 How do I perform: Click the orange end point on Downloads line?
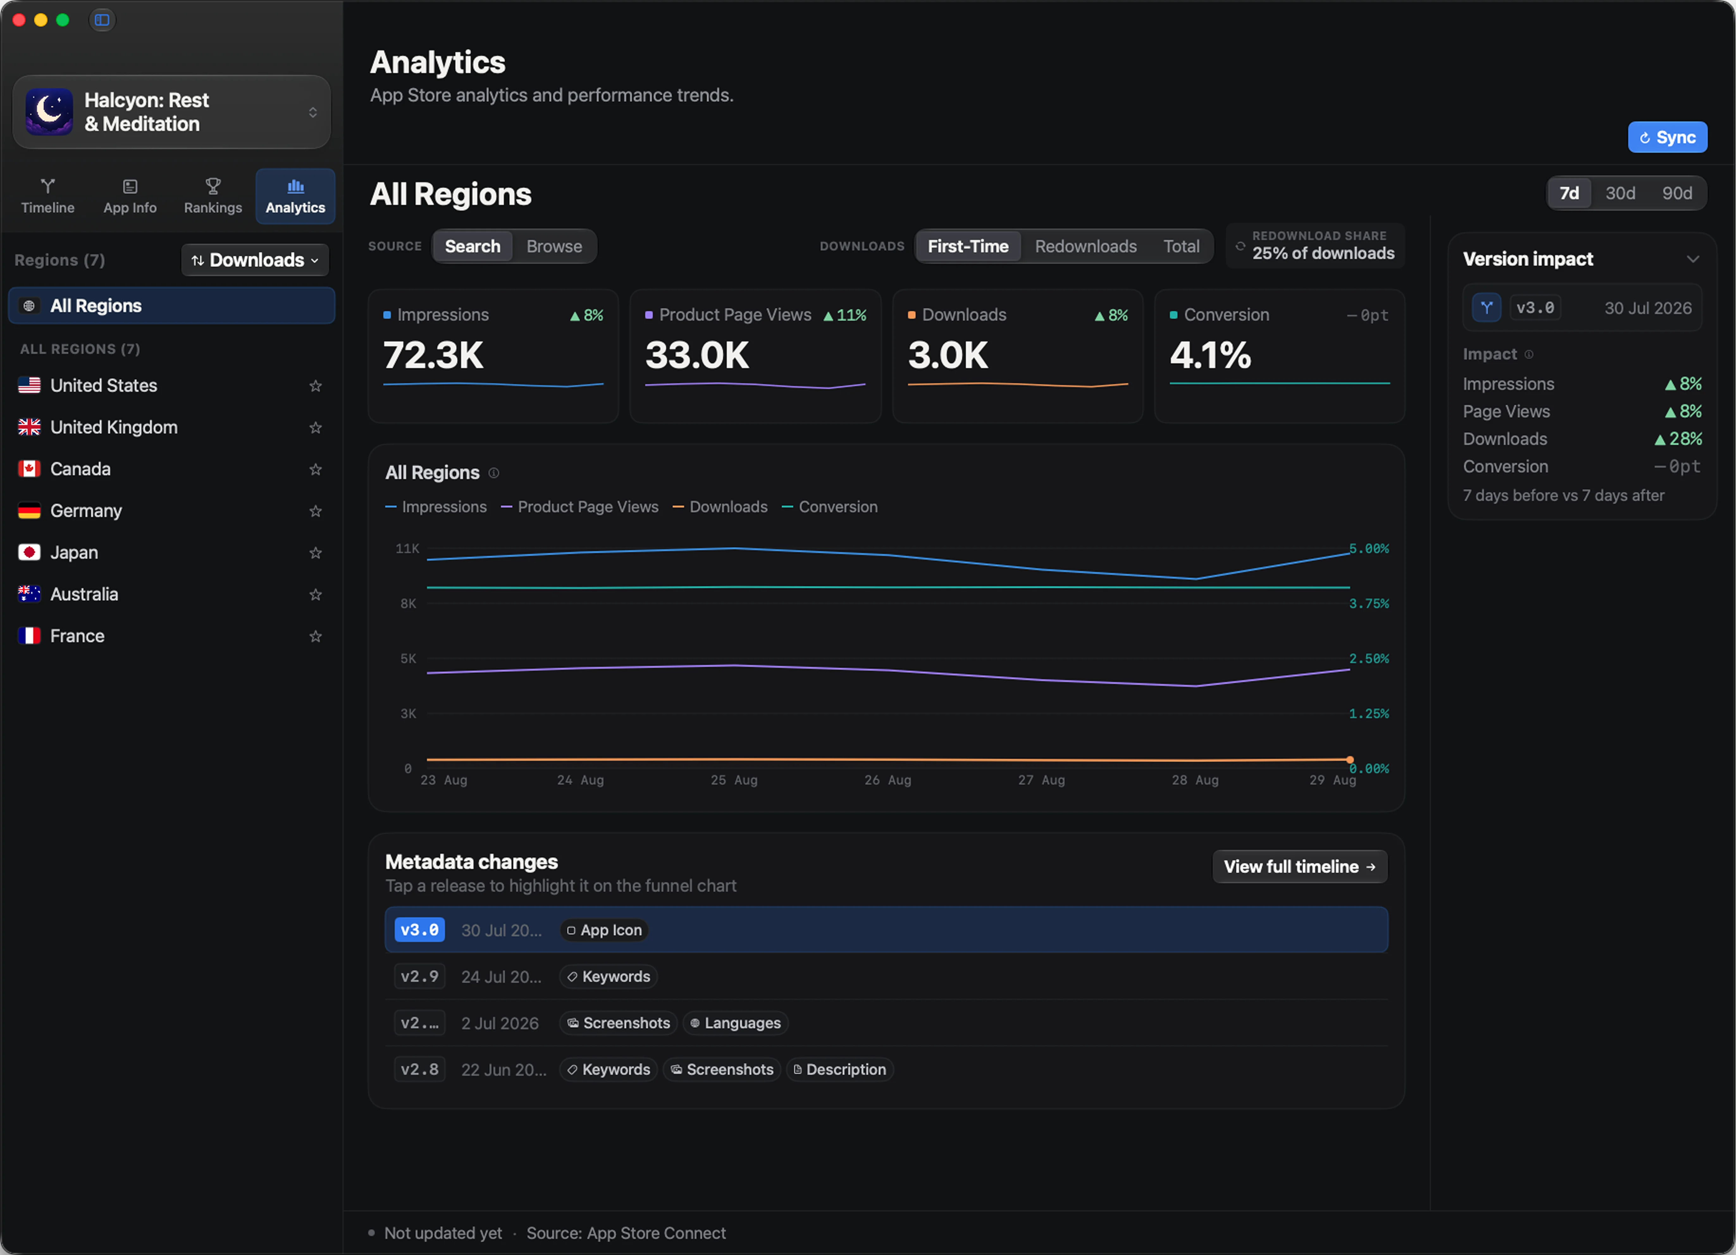(1350, 760)
